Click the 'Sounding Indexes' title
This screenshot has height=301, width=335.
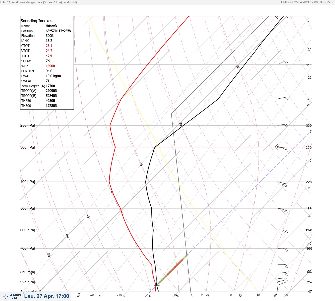36,21
